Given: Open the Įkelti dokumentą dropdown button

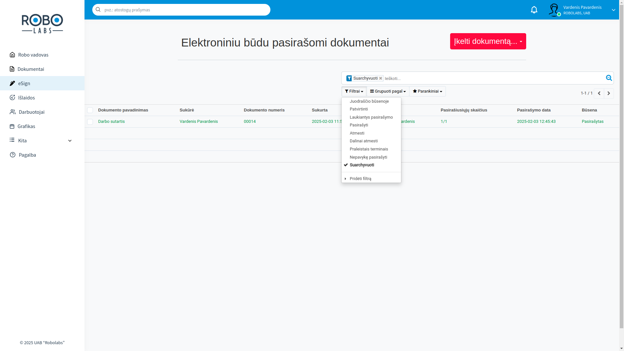Looking at the screenshot, I should click(x=488, y=41).
